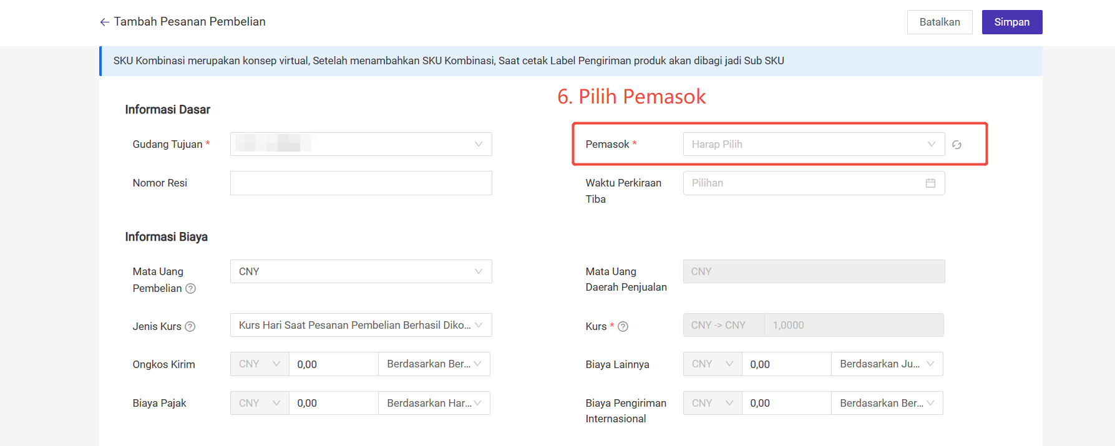Click the refresh icon next to Pemasok
Image resolution: width=1115 pixels, height=446 pixels.
(x=957, y=145)
